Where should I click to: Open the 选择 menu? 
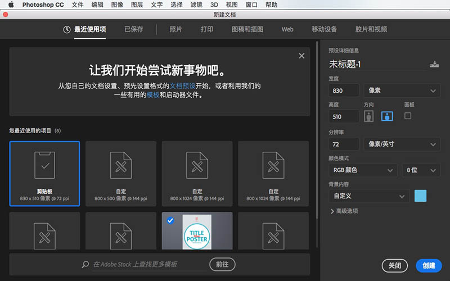[x=177, y=4]
